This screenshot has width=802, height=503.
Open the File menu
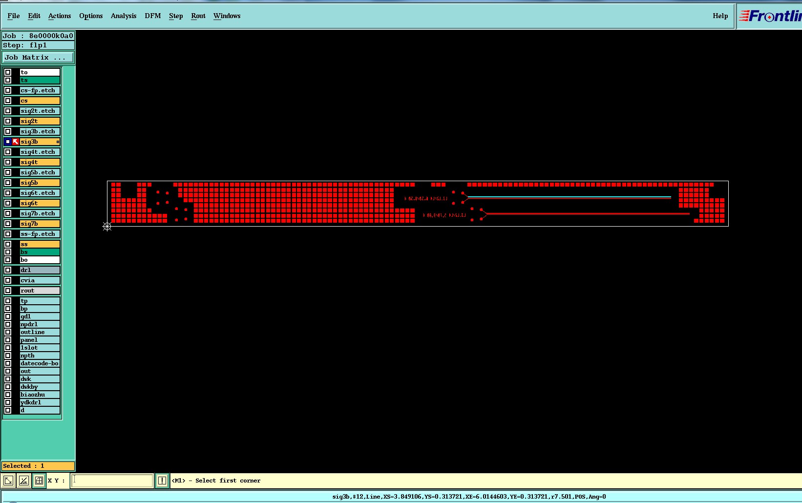14,16
